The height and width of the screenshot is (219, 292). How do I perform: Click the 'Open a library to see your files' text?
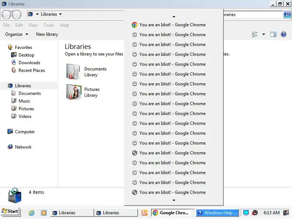tap(94, 54)
